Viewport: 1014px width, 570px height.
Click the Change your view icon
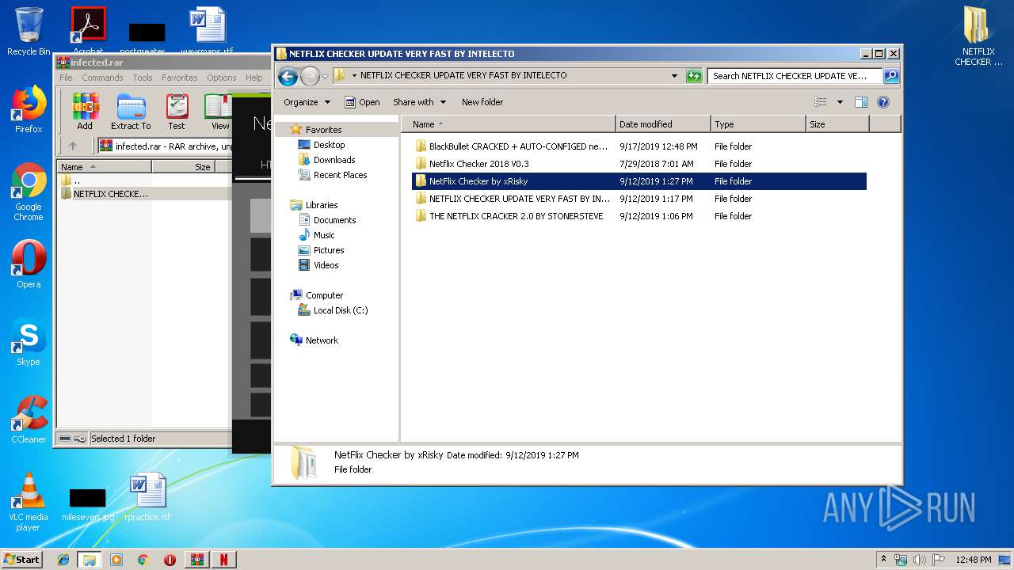tap(821, 102)
